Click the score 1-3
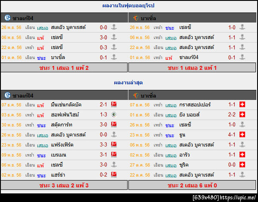 pos(103,115)
